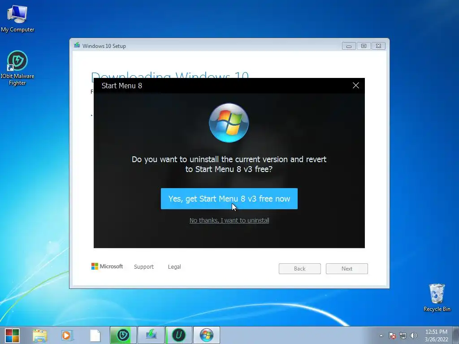Switch to IObit Uninstaller taskbar item
Screen dimensions: 459x344
178,335
